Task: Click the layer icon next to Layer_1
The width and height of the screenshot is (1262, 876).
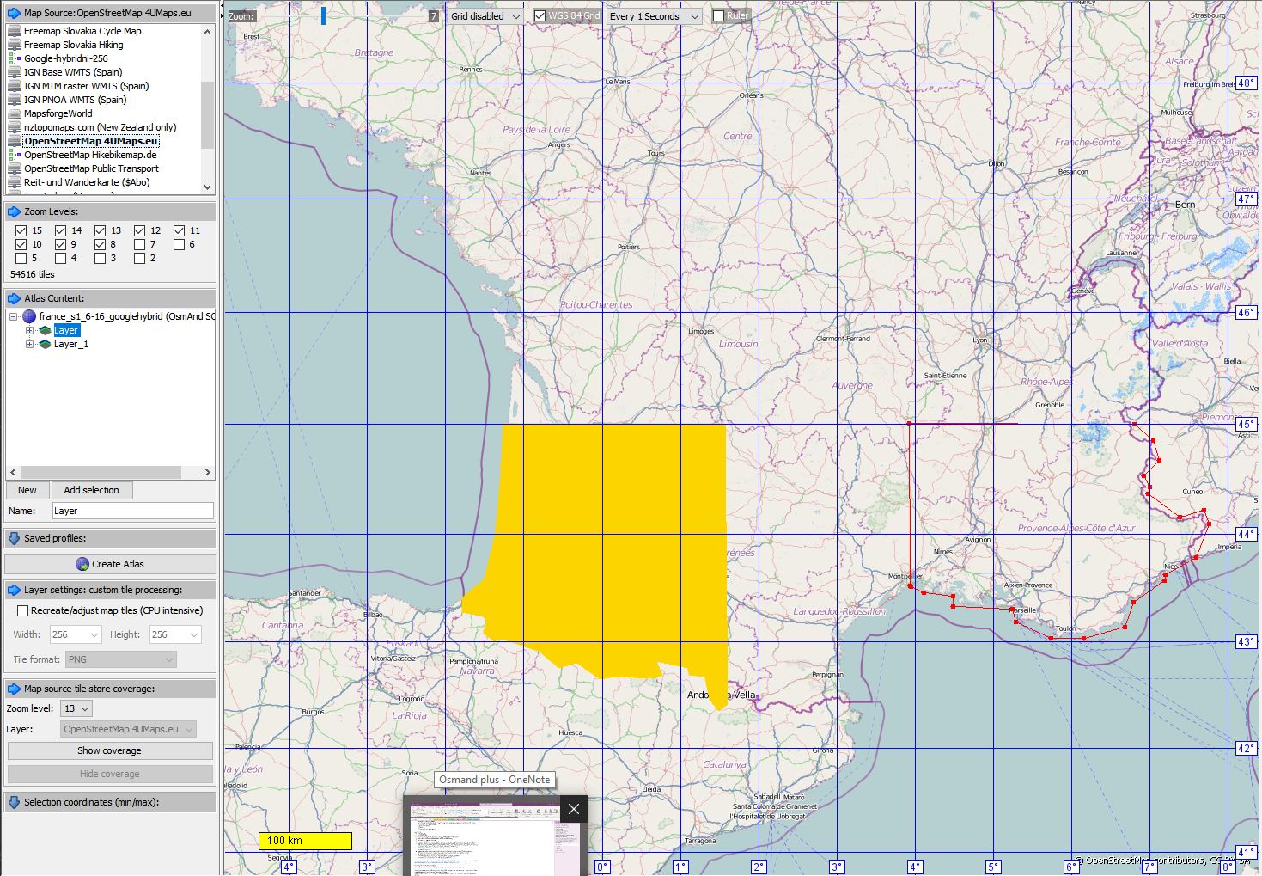Action: coord(45,344)
